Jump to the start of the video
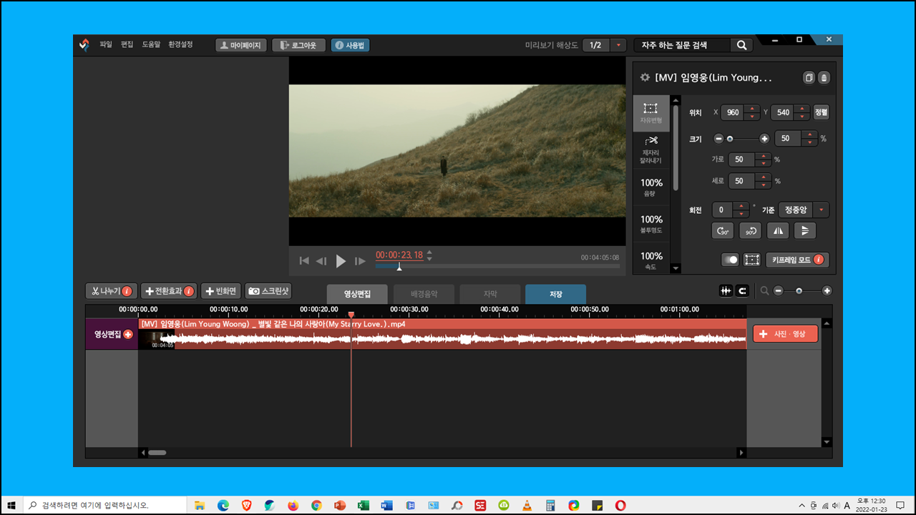Image resolution: width=916 pixels, height=515 pixels. (x=304, y=261)
